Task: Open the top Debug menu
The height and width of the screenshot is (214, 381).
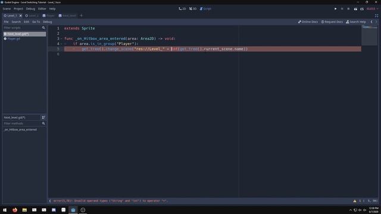Action: point(30,9)
